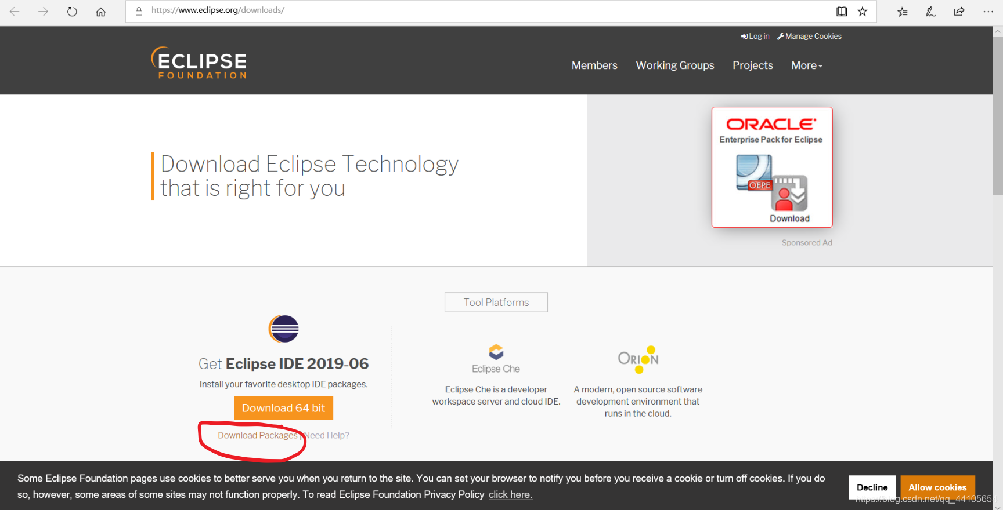
Task: Click the Eclipse Che title text
Action: tap(496, 369)
